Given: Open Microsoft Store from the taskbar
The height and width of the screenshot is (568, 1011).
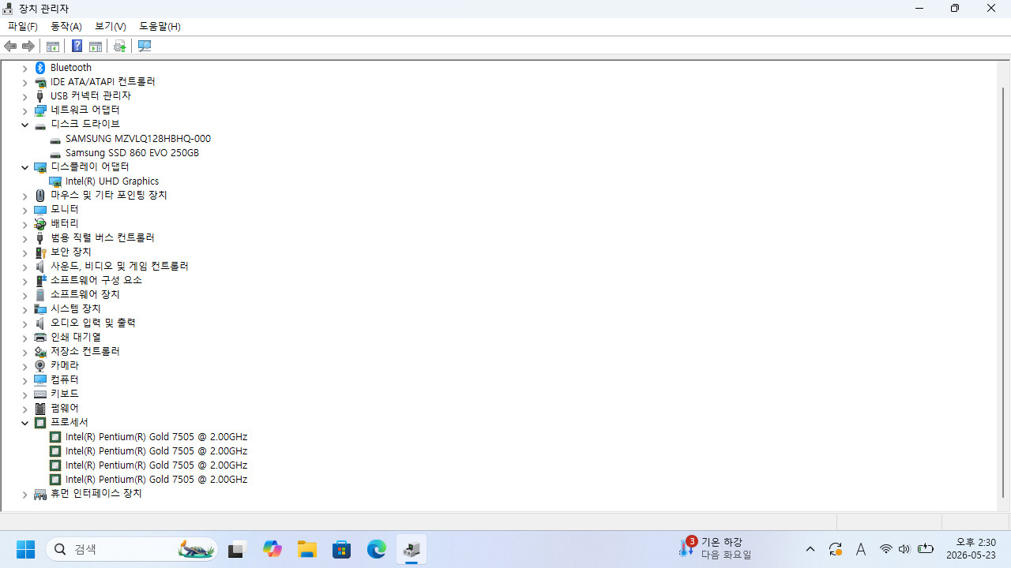Looking at the screenshot, I should 342,549.
